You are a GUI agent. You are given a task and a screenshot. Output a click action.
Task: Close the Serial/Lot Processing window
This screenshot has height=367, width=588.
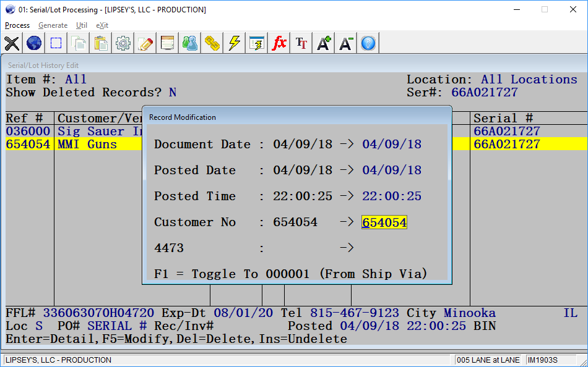[x=573, y=10]
